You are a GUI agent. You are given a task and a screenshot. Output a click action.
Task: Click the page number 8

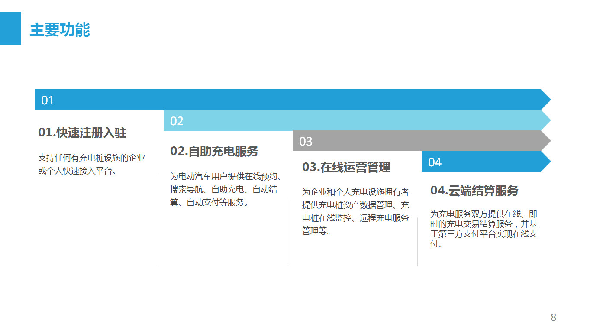click(553, 317)
